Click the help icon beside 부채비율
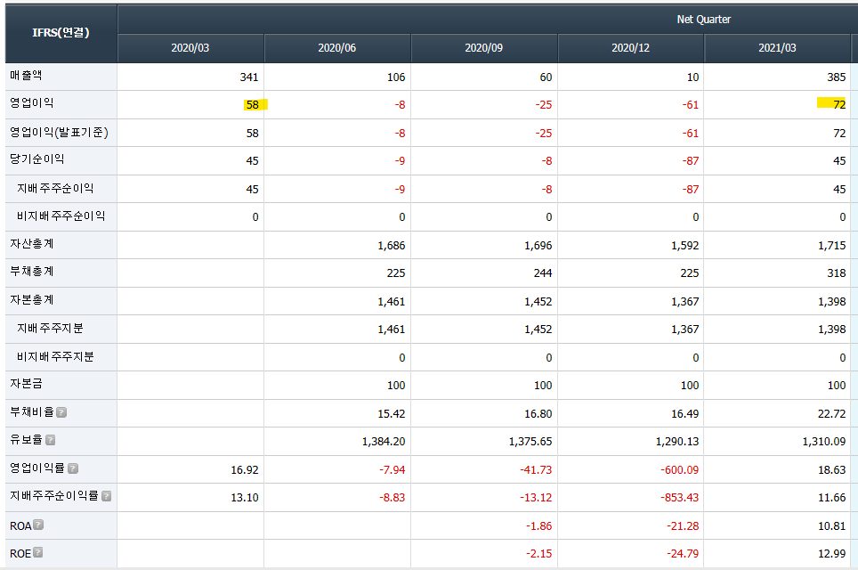The height and width of the screenshot is (570, 858). click(61, 412)
